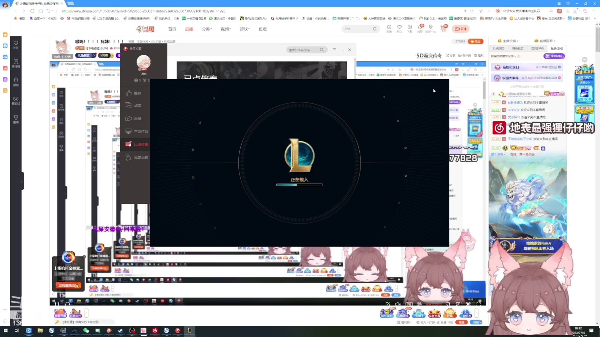600x337 pixels.
Task: Open 关注 followed streamers header icon
Action: (x=399, y=28)
